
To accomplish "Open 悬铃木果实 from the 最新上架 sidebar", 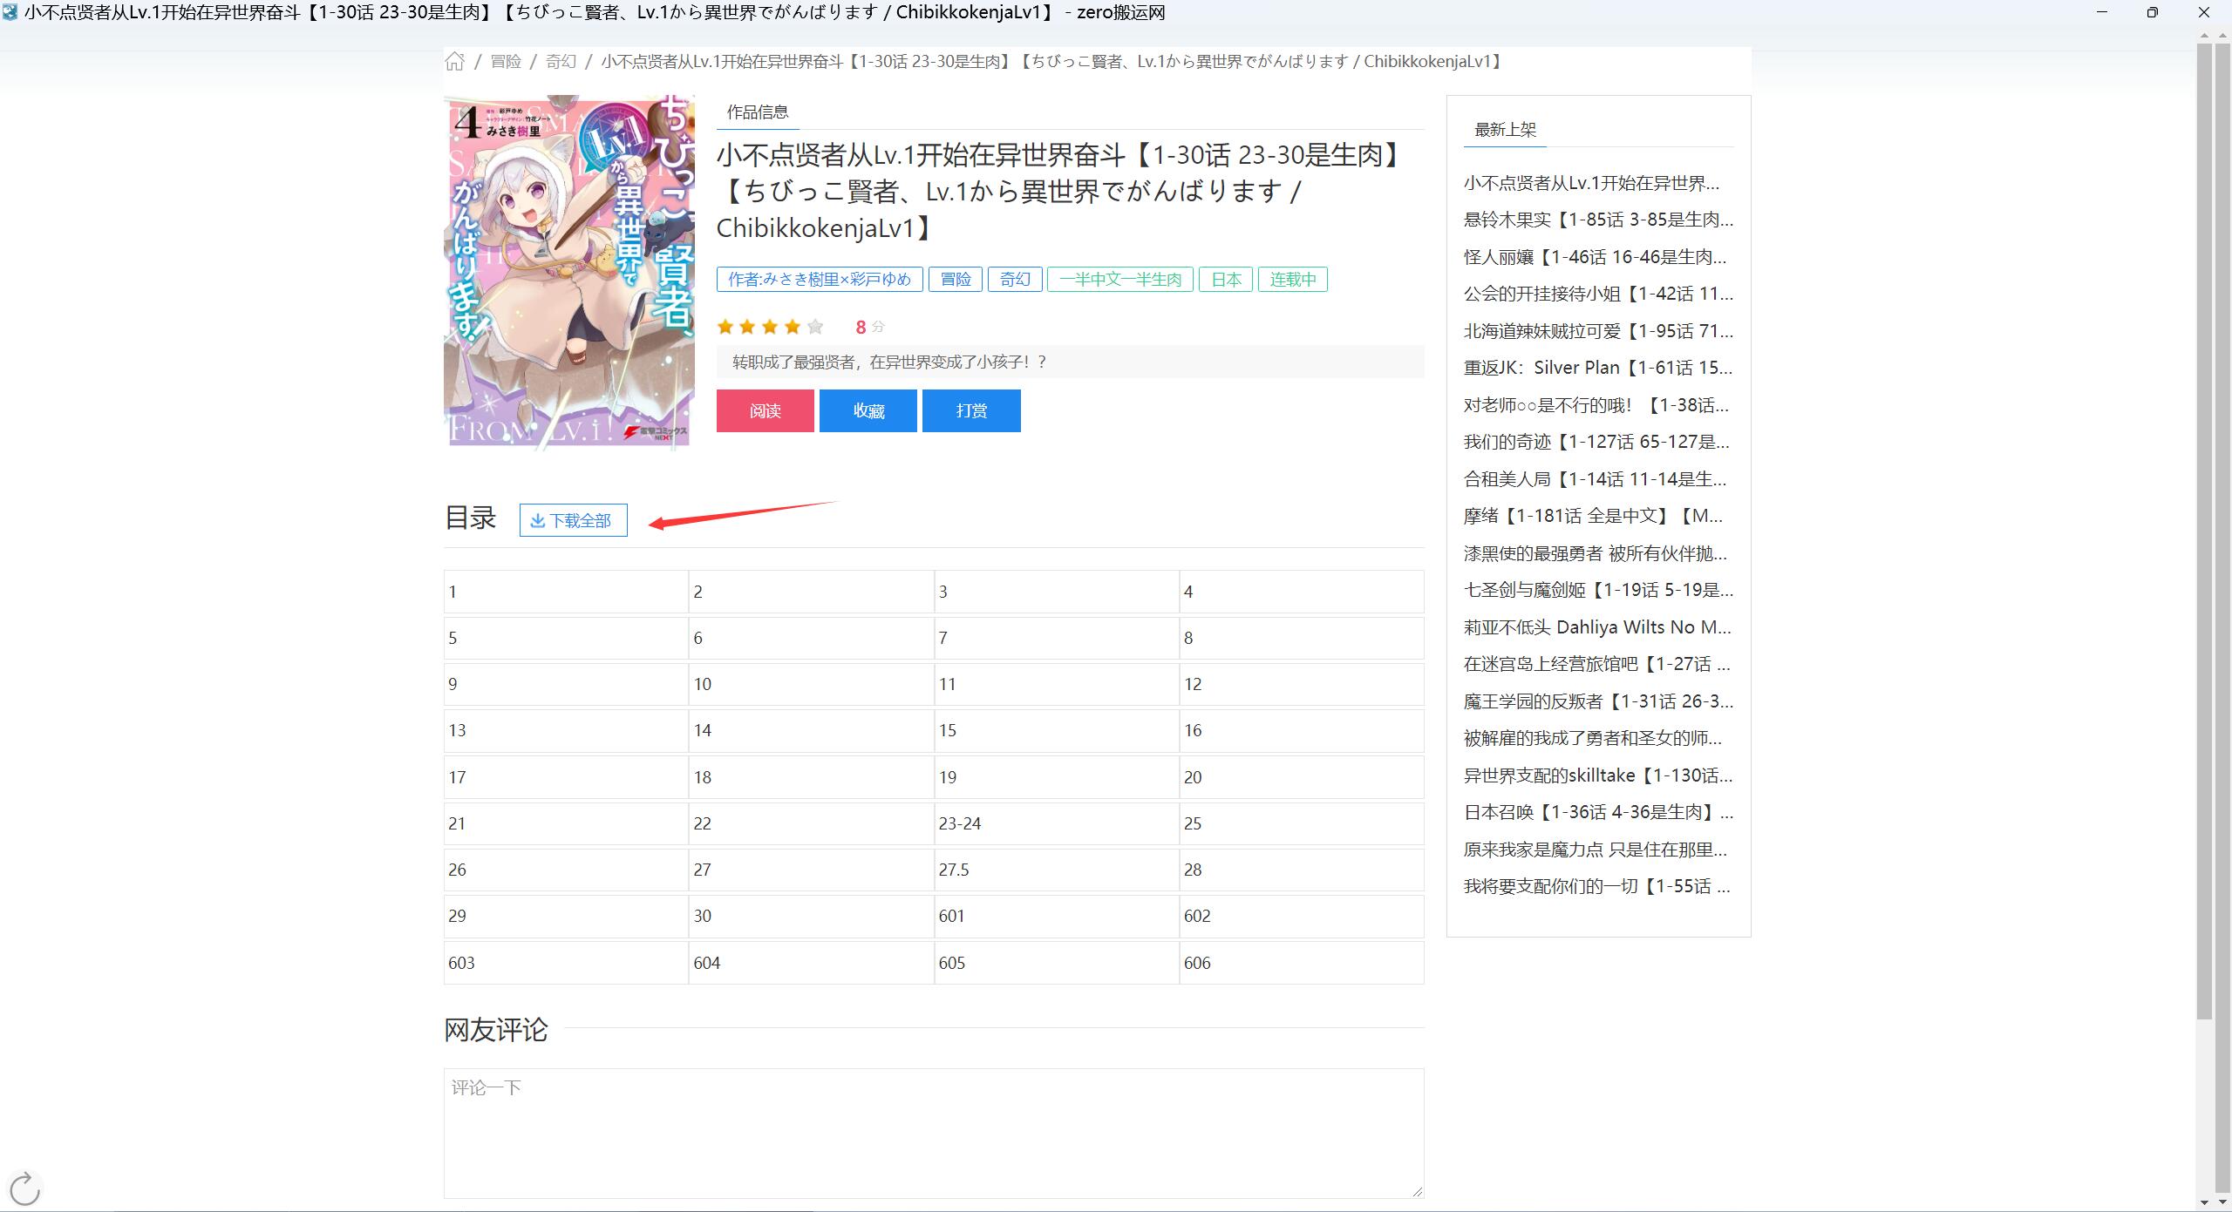I will pyautogui.click(x=1596, y=220).
